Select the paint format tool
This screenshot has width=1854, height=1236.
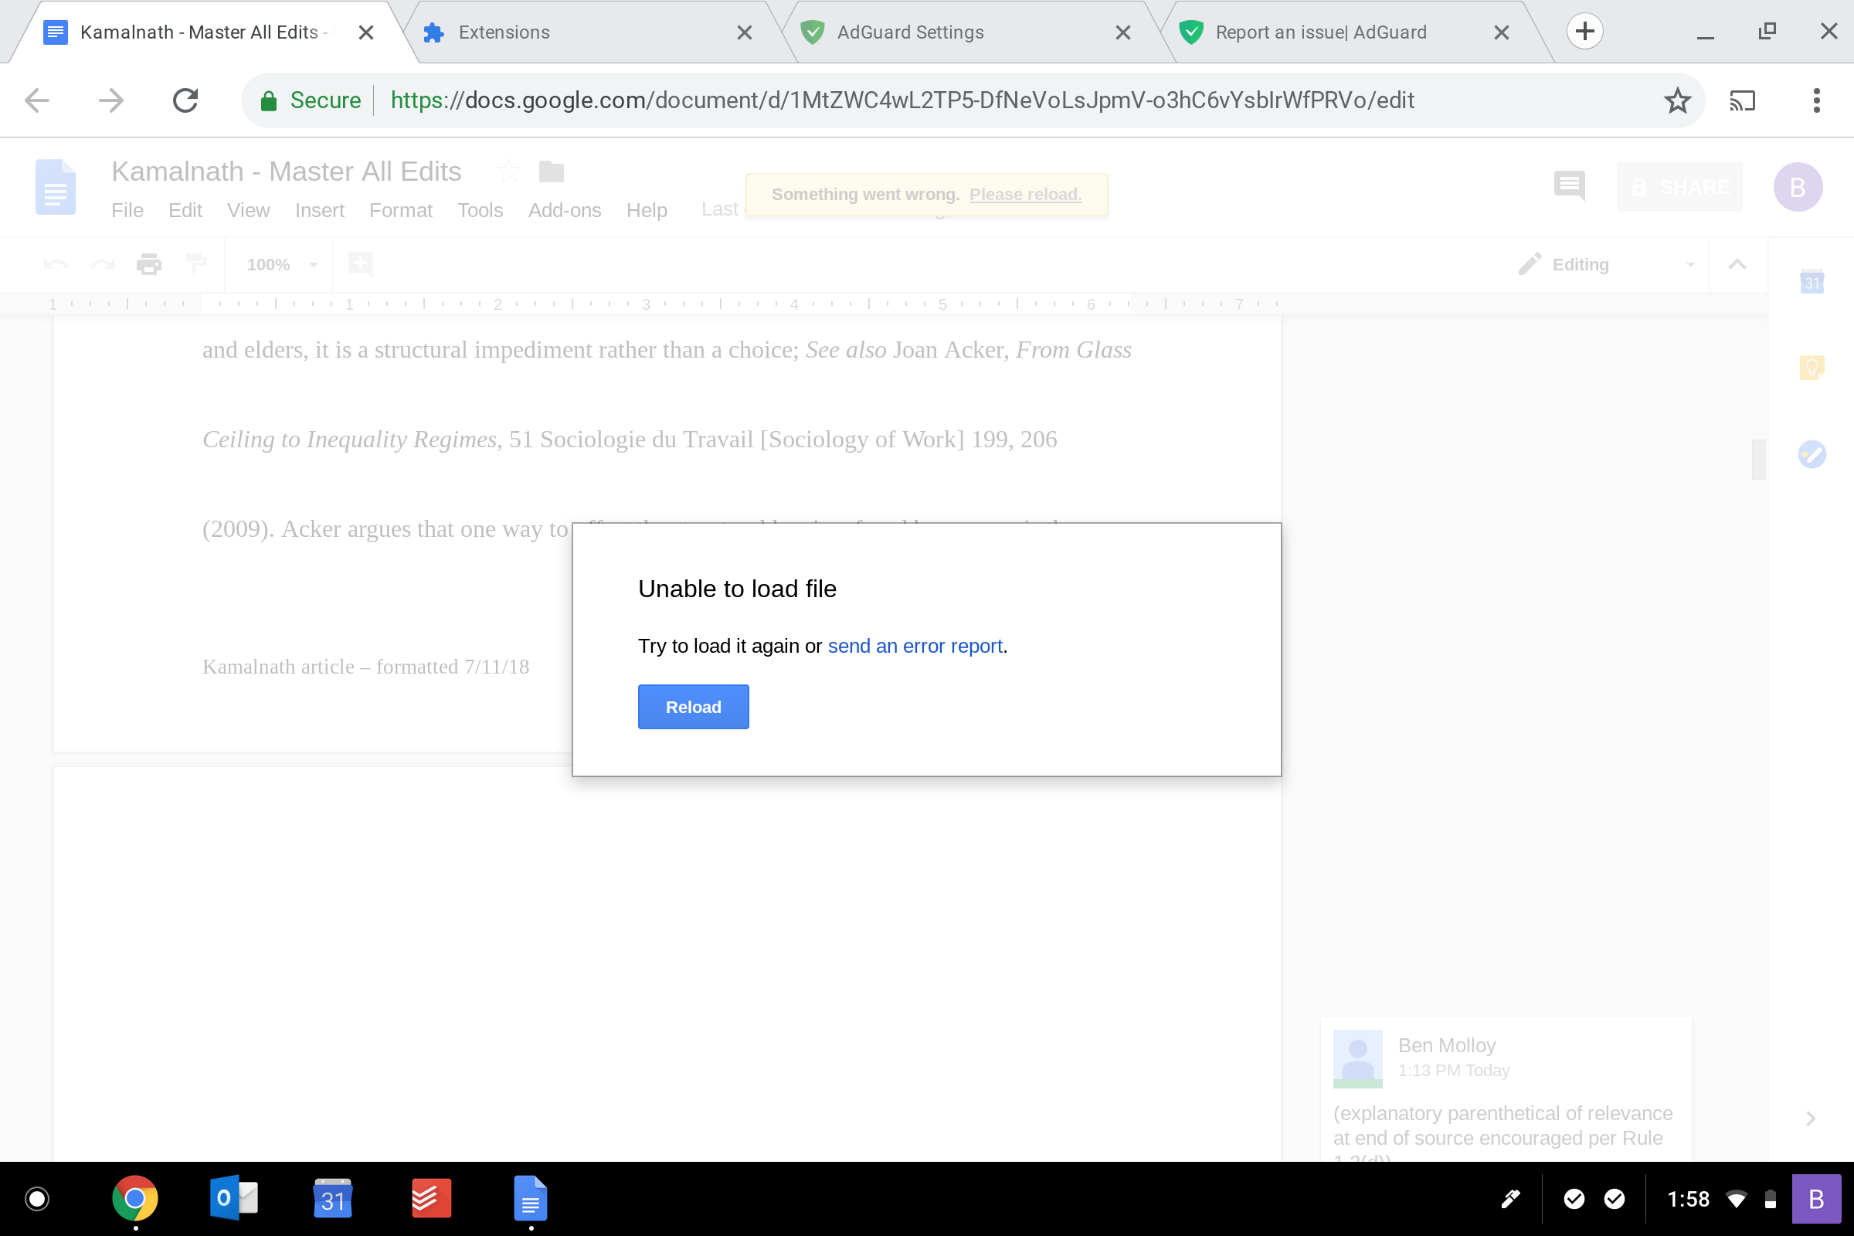pos(195,264)
